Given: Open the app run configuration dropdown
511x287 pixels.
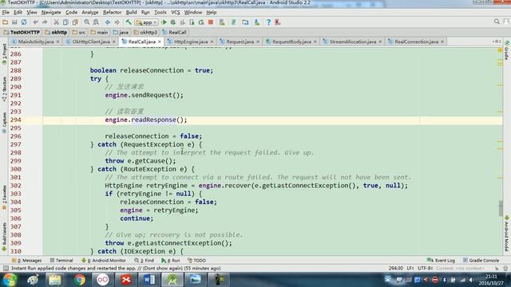Looking at the screenshot, I should [x=147, y=22].
